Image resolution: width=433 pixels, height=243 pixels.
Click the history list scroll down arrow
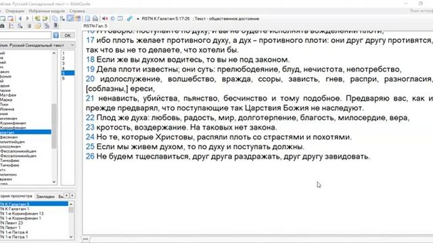coord(71,237)
